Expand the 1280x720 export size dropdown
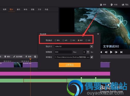This screenshot has width=130, height=96. (x=92, y=47)
